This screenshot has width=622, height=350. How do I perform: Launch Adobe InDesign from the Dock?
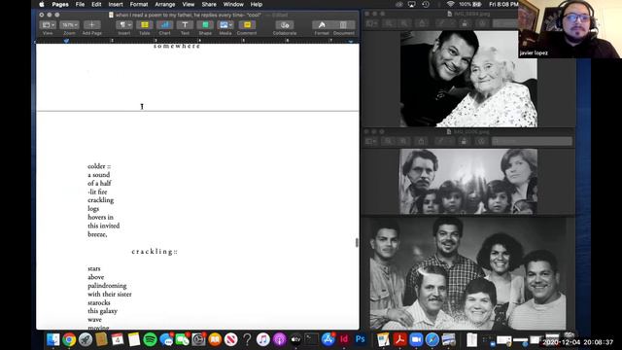tap(344, 339)
